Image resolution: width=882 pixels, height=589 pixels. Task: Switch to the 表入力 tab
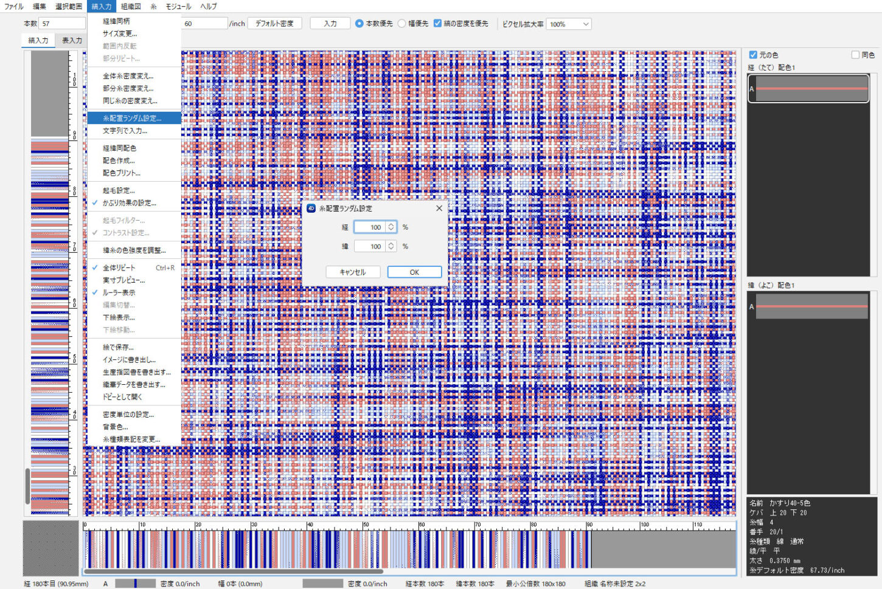pyautogui.click(x=72, y=41)
